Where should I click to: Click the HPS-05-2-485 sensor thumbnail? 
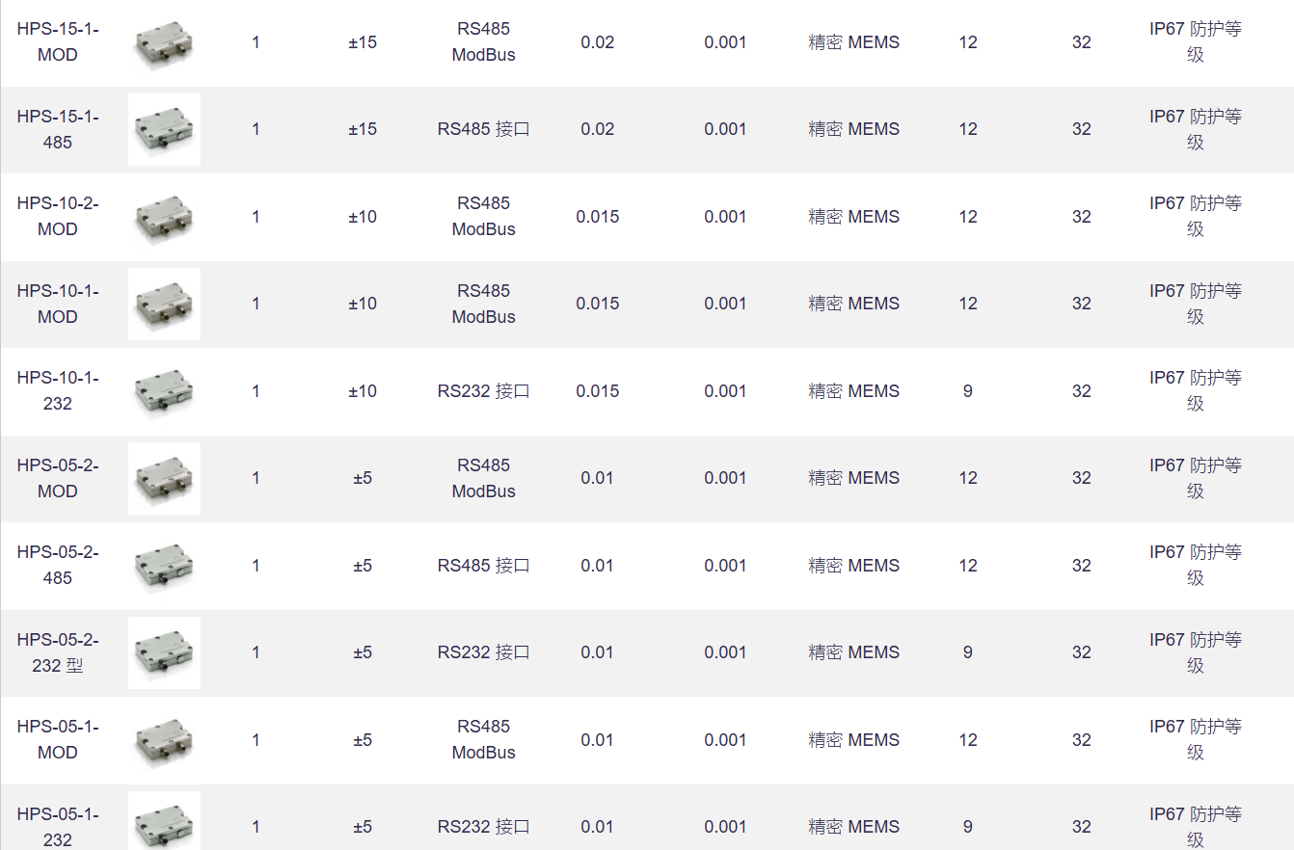(x=164, y=566)
